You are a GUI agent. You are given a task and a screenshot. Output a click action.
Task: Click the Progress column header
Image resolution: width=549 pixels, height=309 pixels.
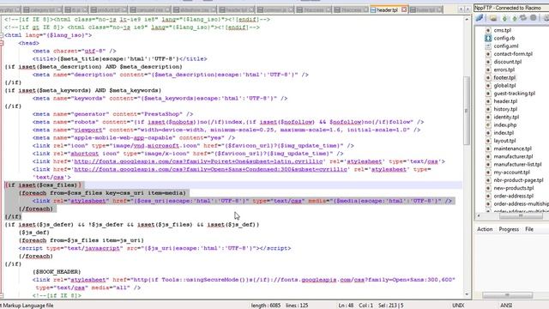(509, 229)
